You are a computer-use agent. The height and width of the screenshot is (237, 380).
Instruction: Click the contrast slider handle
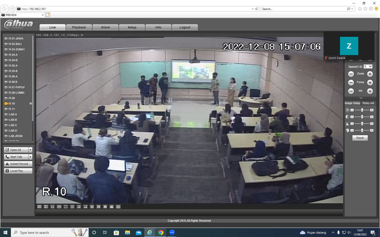click(x=362, y=117)
